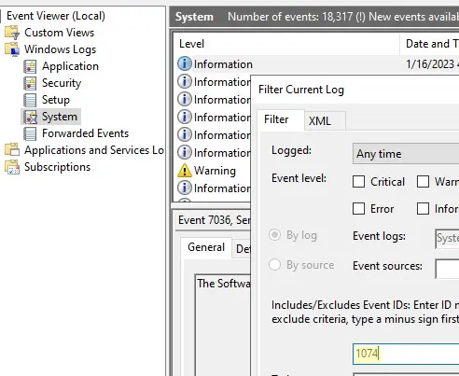Viewport: 459px width, 376px height.
Task: Open the Logged Any time dropdown
Action: (406, 154)
